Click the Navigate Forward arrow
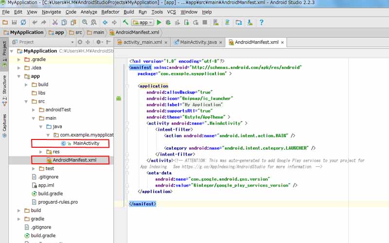This screenshot has height=243, width=389. click(114, 22)
